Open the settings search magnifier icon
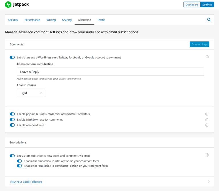 point(209,20)
